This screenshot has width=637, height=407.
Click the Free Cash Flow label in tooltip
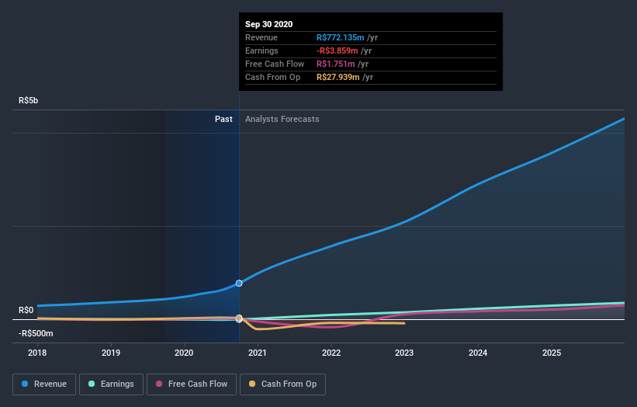click(275, 64)
